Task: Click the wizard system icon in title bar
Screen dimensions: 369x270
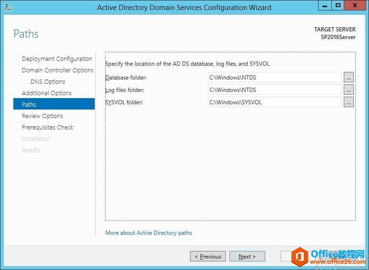Action: [x=8, y=7]
